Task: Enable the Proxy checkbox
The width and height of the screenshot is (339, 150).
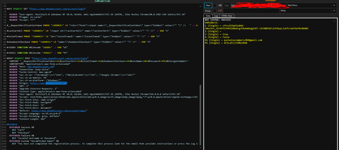Action: click(x=215, y=11)
